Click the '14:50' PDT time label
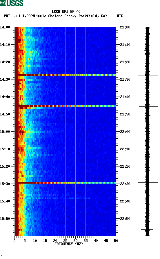The width and height of the screenshot is (160, 259). [5, 114]
